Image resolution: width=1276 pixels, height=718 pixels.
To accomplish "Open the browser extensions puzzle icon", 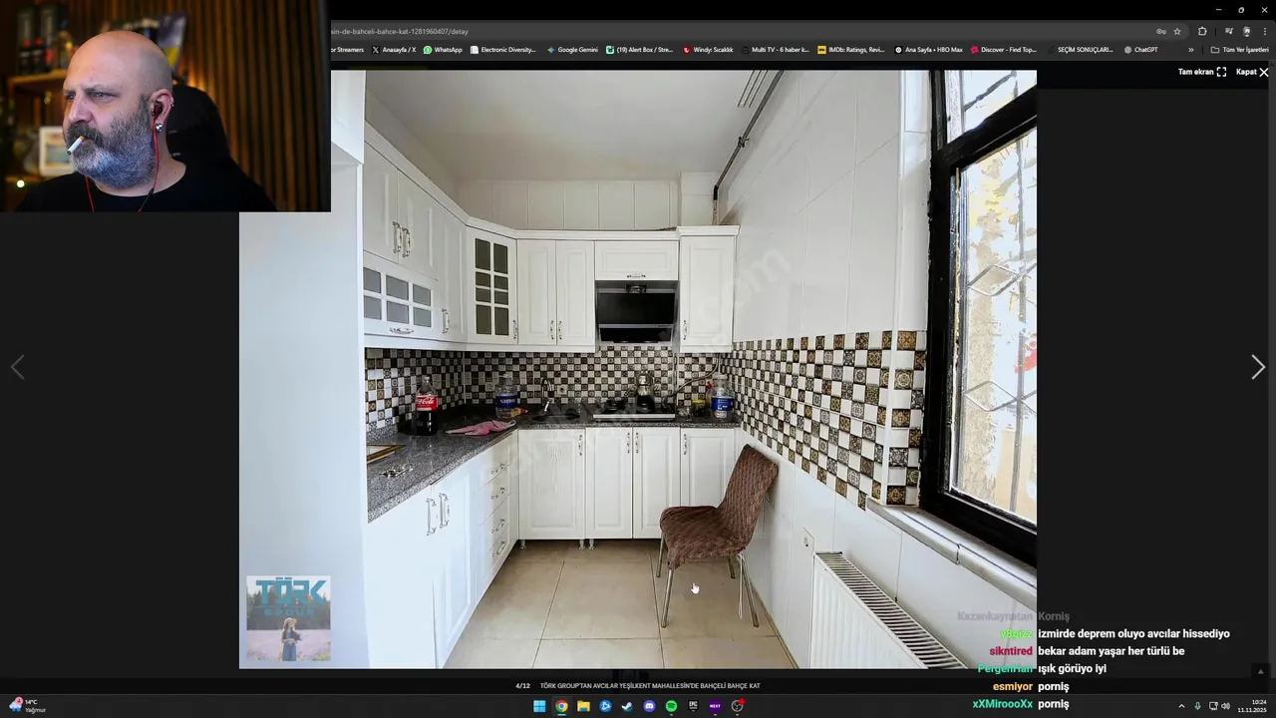I will point(1202,31).
